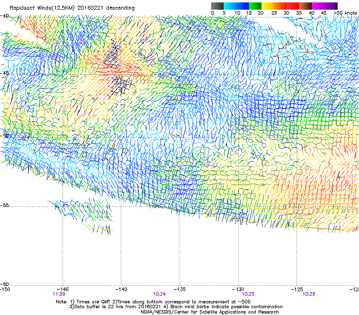Viewport: 359px width, 315px height.
Task: Click the '25' legend scale label
Action: pos(274,13)
